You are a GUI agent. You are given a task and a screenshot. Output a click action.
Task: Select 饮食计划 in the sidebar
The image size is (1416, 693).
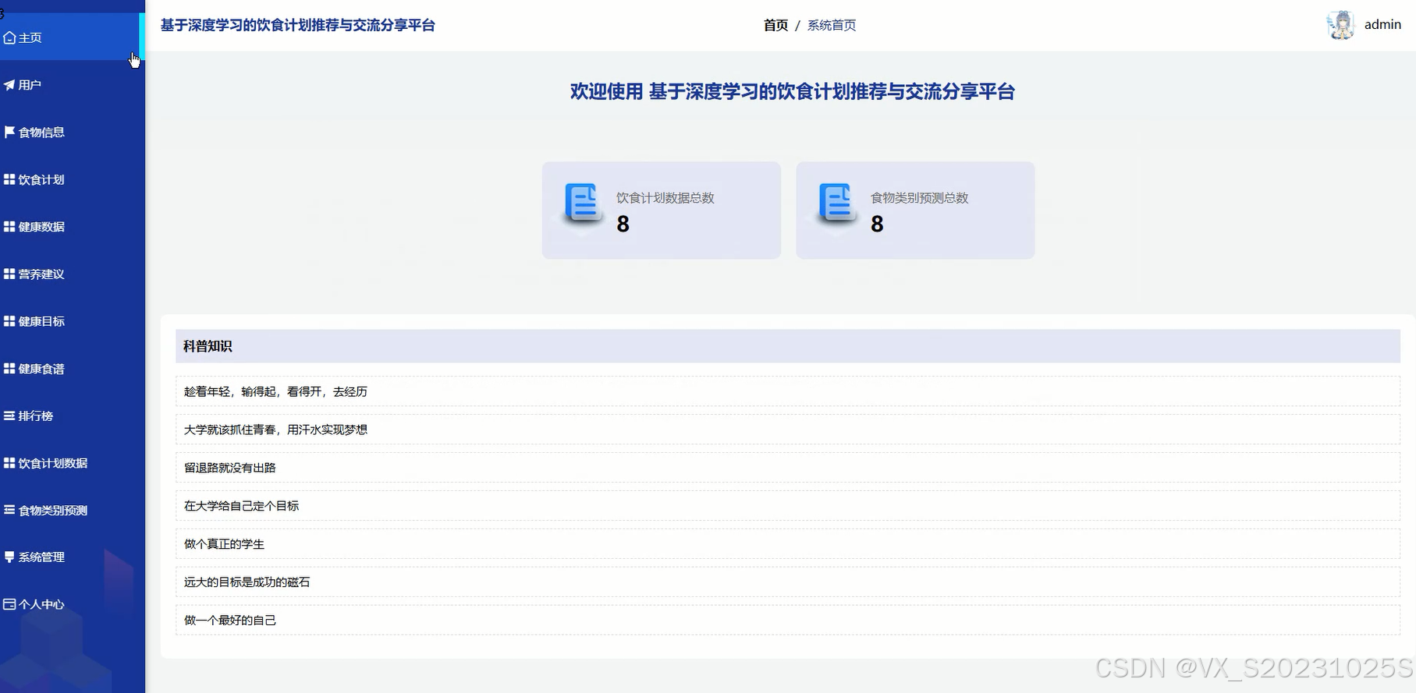(x=41, y=179)
